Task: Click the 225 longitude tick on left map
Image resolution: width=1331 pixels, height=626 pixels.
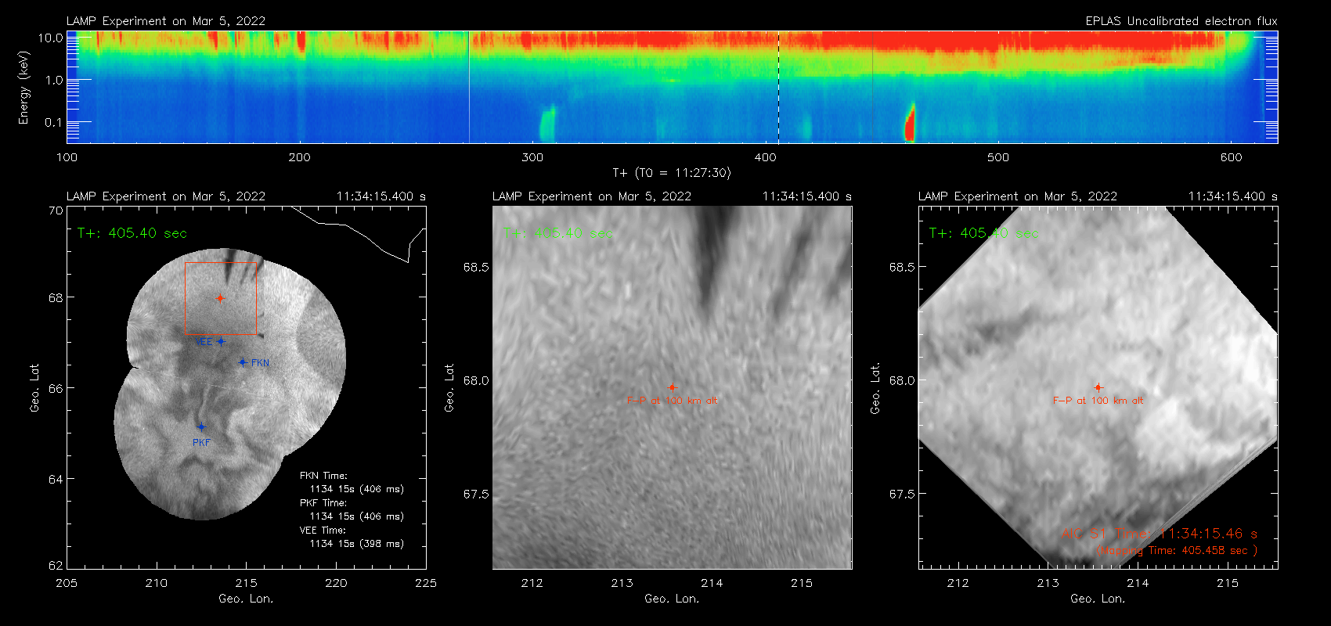Action: click(426, 583)
